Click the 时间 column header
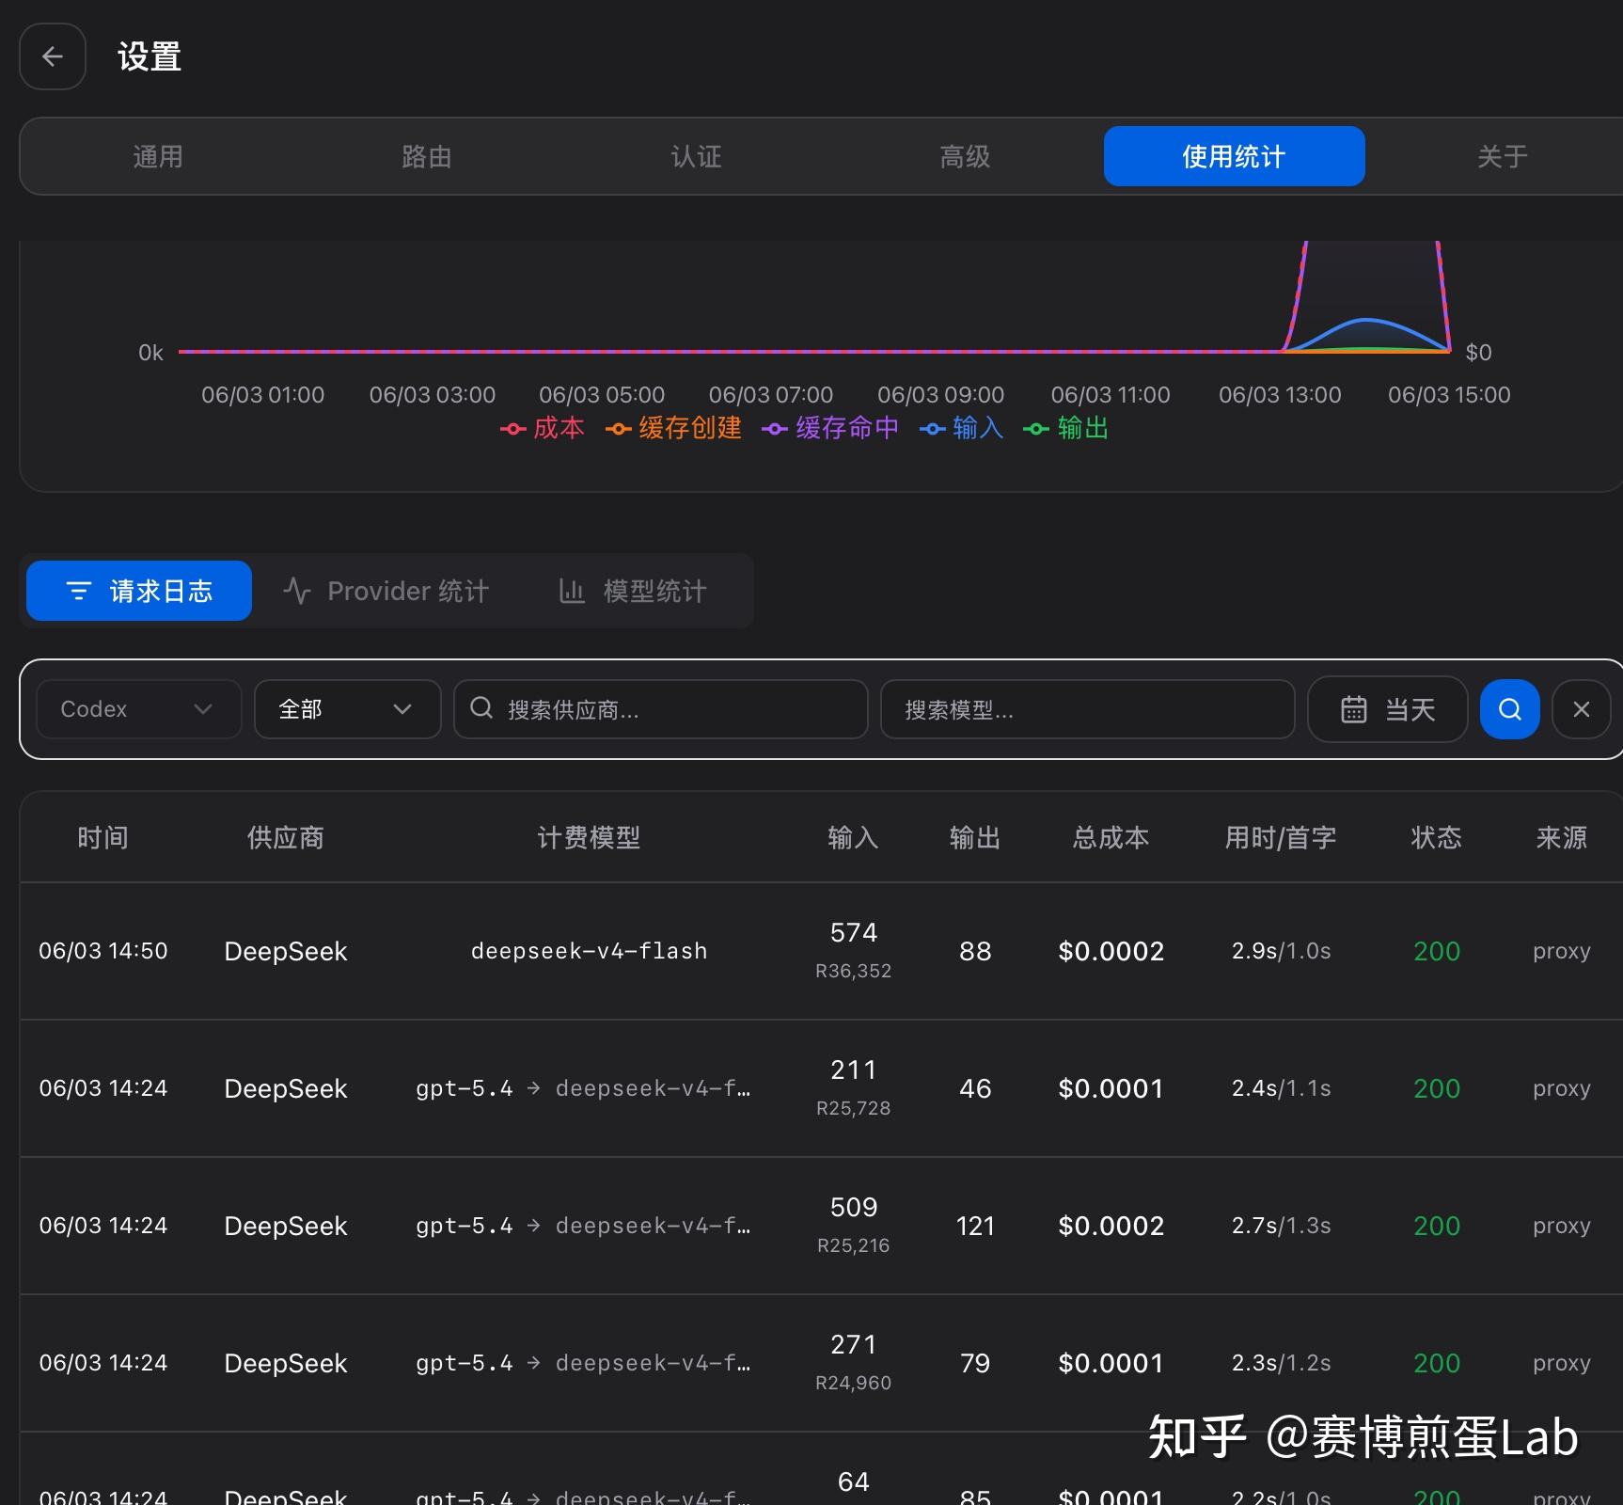1623x1505 pixels. click(102, 837)
